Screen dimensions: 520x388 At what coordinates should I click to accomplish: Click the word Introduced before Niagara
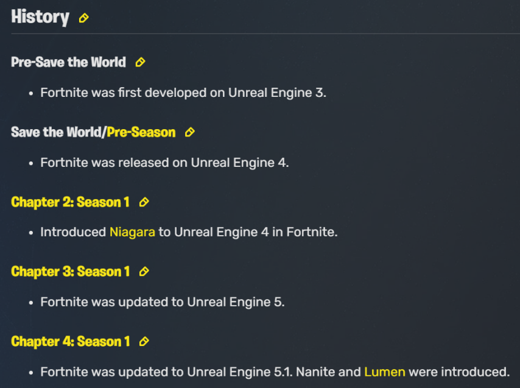[x=73, y=232]
